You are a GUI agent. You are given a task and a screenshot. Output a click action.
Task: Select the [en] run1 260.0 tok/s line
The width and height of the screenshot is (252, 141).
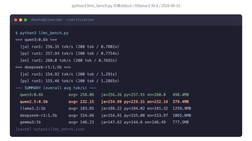click(69, 60)
